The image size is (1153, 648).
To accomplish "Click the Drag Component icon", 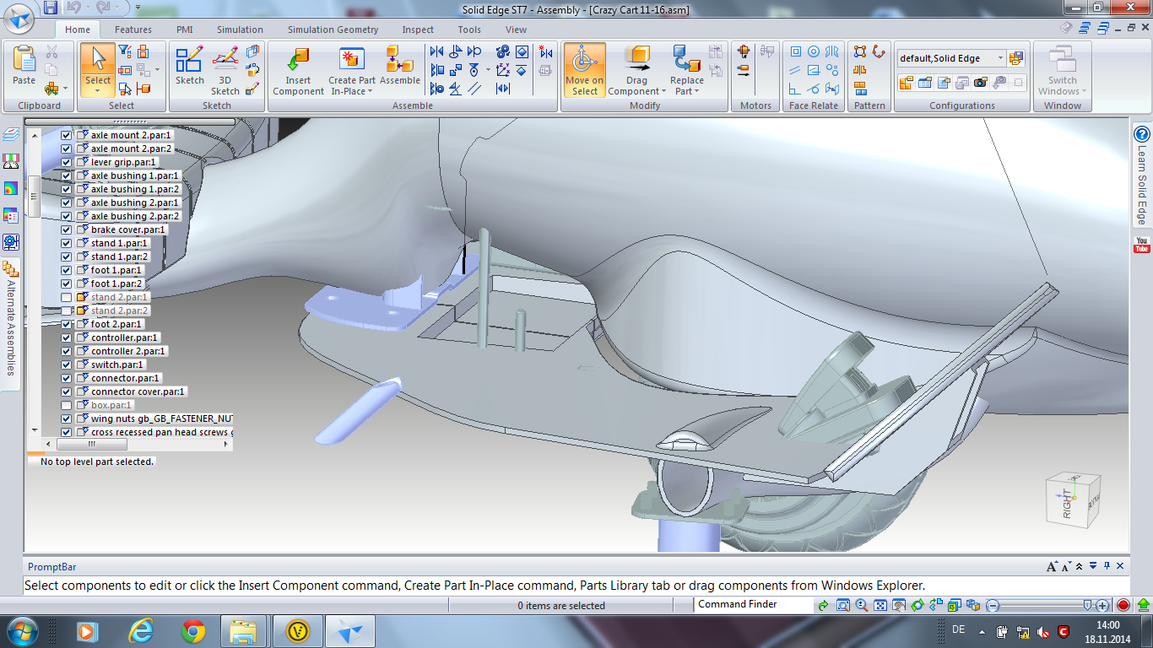I will point(636,59).
